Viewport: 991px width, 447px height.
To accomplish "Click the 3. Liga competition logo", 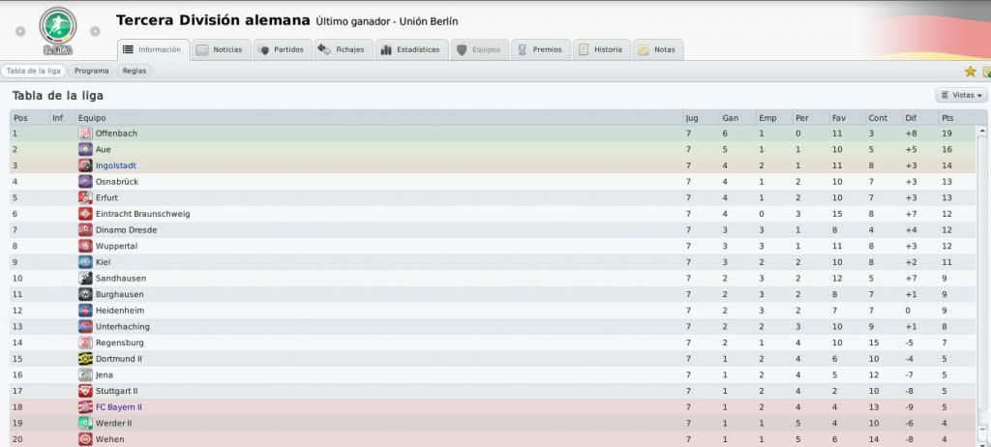I will (x=57, y=30).
